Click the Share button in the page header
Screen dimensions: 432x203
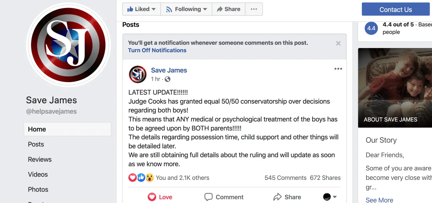pos(229,9)
